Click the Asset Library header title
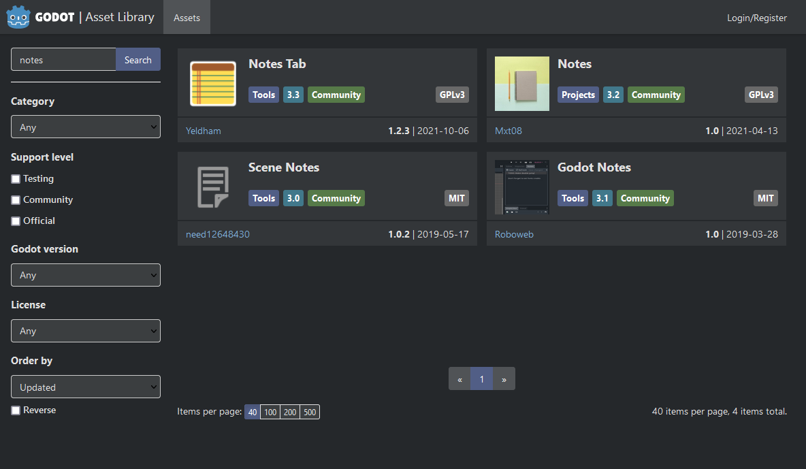Screen dimensions: 806x469 coord(120,17)
